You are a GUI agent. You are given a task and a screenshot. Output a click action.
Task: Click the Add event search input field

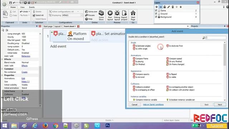(x=216, y=38)
